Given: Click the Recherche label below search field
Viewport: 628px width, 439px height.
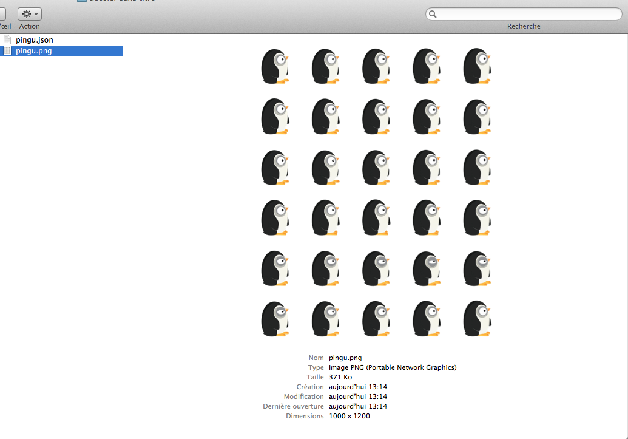Looking at the screenshot, I should (524, 26).
